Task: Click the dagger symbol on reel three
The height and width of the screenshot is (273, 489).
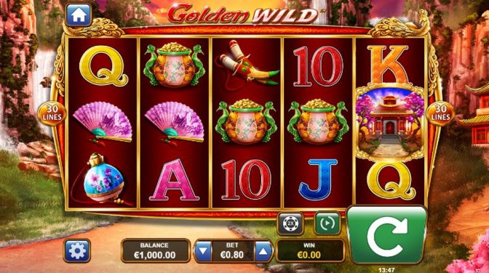Action: [248, 65]
